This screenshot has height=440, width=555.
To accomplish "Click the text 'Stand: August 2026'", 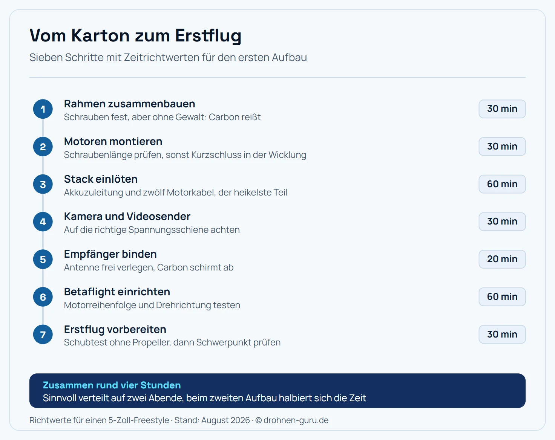I will point(212,420).
